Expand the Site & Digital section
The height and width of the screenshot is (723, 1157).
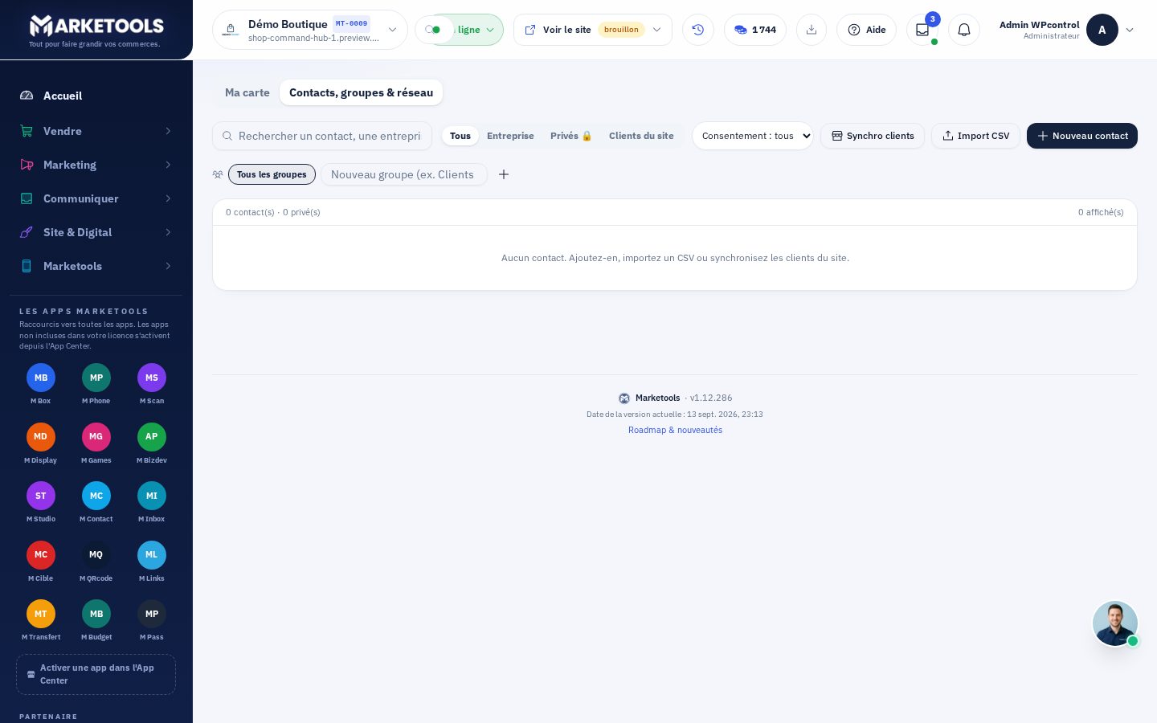96,232
